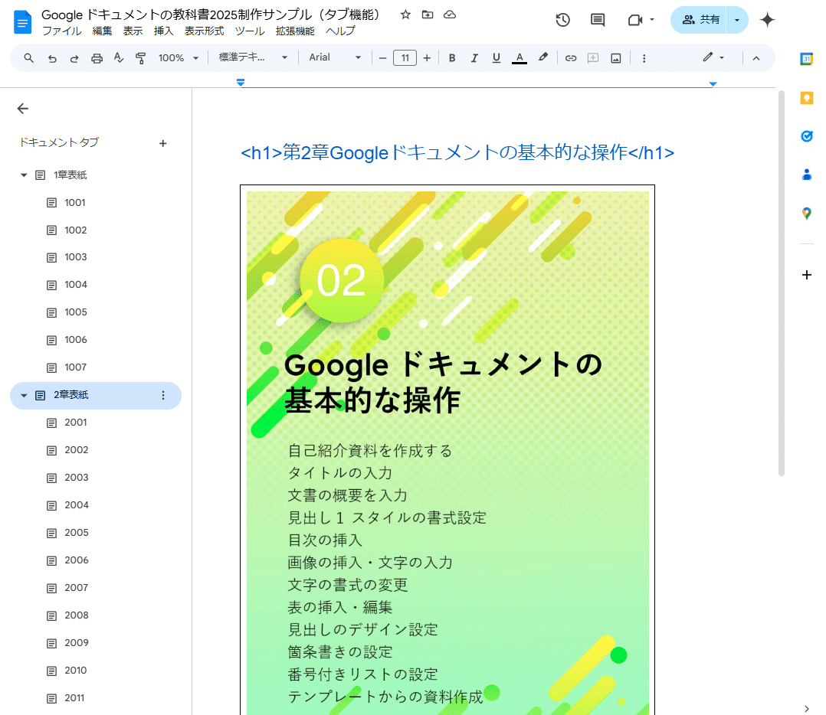Print the document
Screen dimensions: 826x715
97,58
